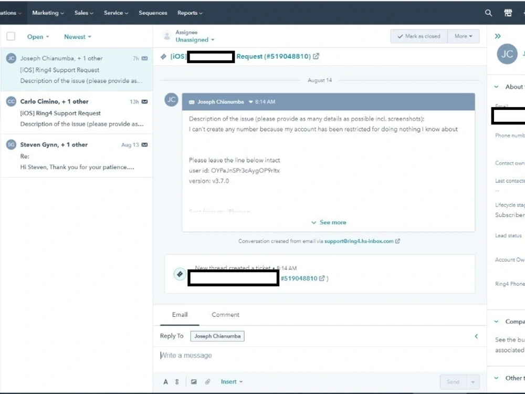
Task: Switch to the Email reply tab
Action: (180, 315)
